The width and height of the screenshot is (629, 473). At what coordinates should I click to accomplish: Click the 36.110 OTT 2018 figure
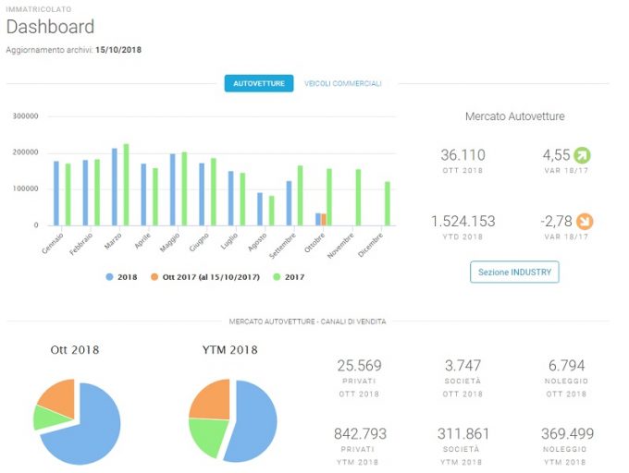point(462,155)
